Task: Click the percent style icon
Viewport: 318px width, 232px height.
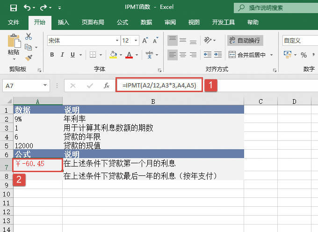Action: 304,55
